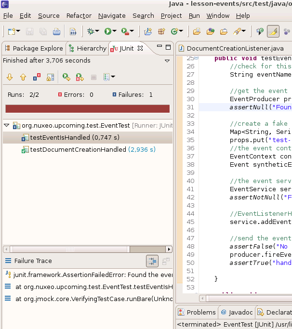Collapse the org.nuxeo.upcoming.test.EventTest tree node
The image size is (292, 329).
7,125
